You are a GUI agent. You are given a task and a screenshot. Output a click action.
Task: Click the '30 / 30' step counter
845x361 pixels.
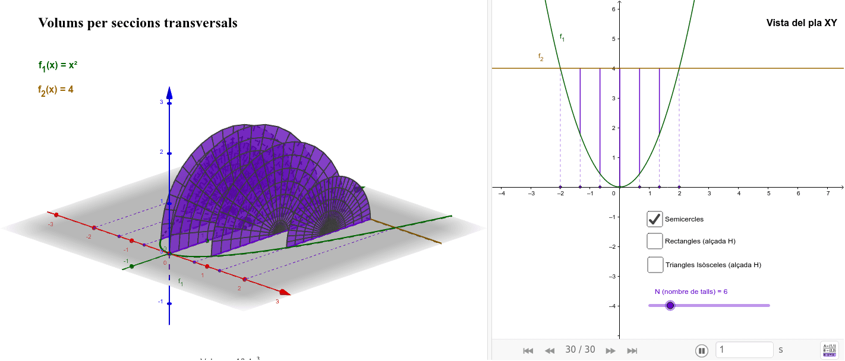click(580, 350)
